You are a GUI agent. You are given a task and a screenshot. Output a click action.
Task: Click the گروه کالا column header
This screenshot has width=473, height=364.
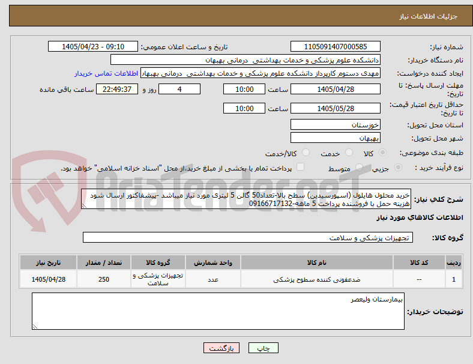(x=158, y=262)
